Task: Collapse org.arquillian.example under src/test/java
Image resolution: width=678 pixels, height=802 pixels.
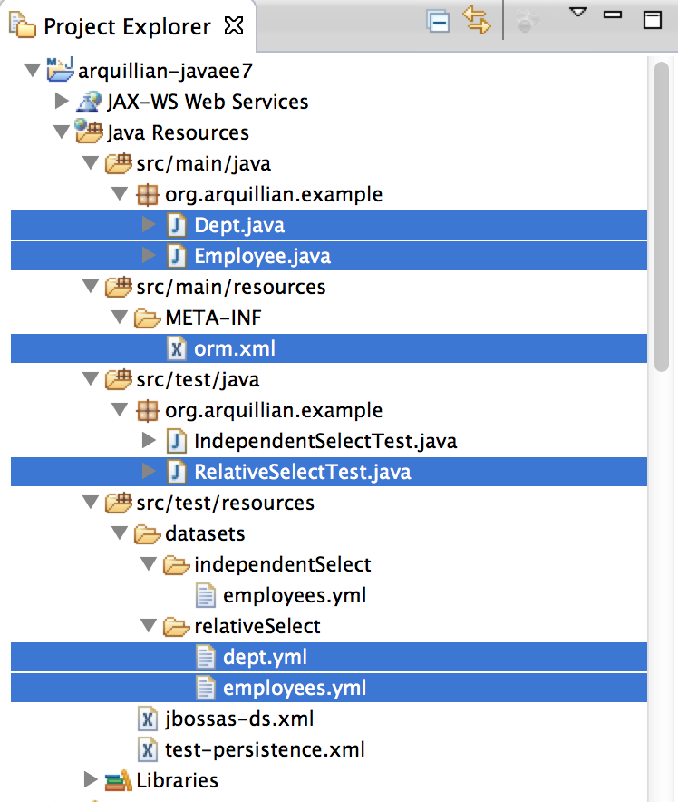Action: (x=120, y=409)
